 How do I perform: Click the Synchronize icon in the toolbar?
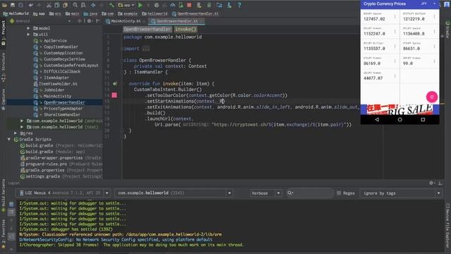click(20, 5)
